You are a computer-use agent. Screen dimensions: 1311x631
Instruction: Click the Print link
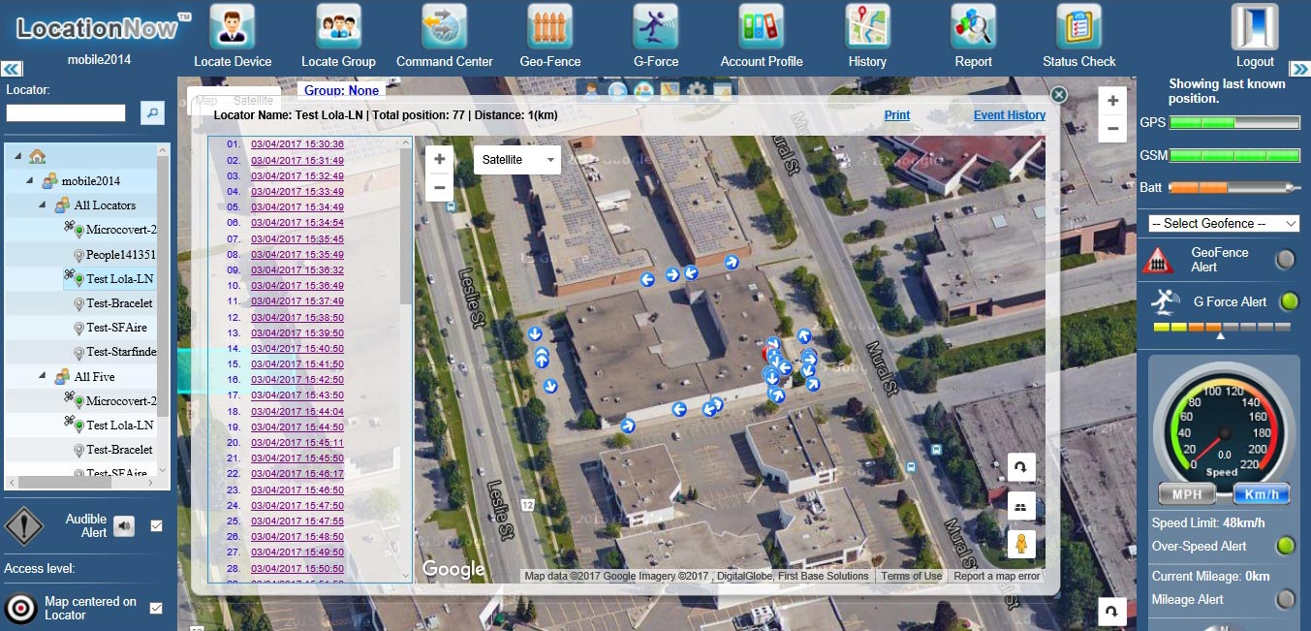click(x=896, y=115)
